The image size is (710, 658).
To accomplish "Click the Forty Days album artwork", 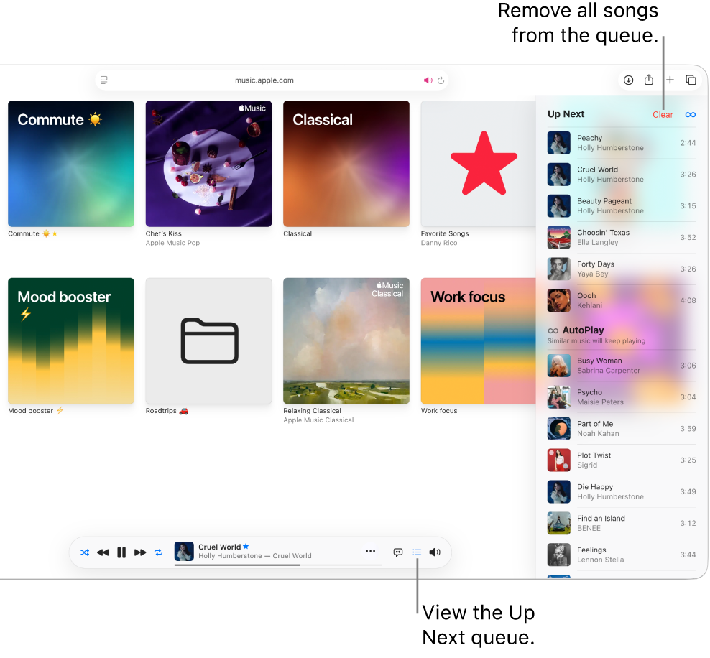I will 559,269.
